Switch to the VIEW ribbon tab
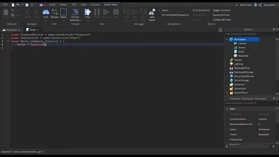 pos(83,5)
